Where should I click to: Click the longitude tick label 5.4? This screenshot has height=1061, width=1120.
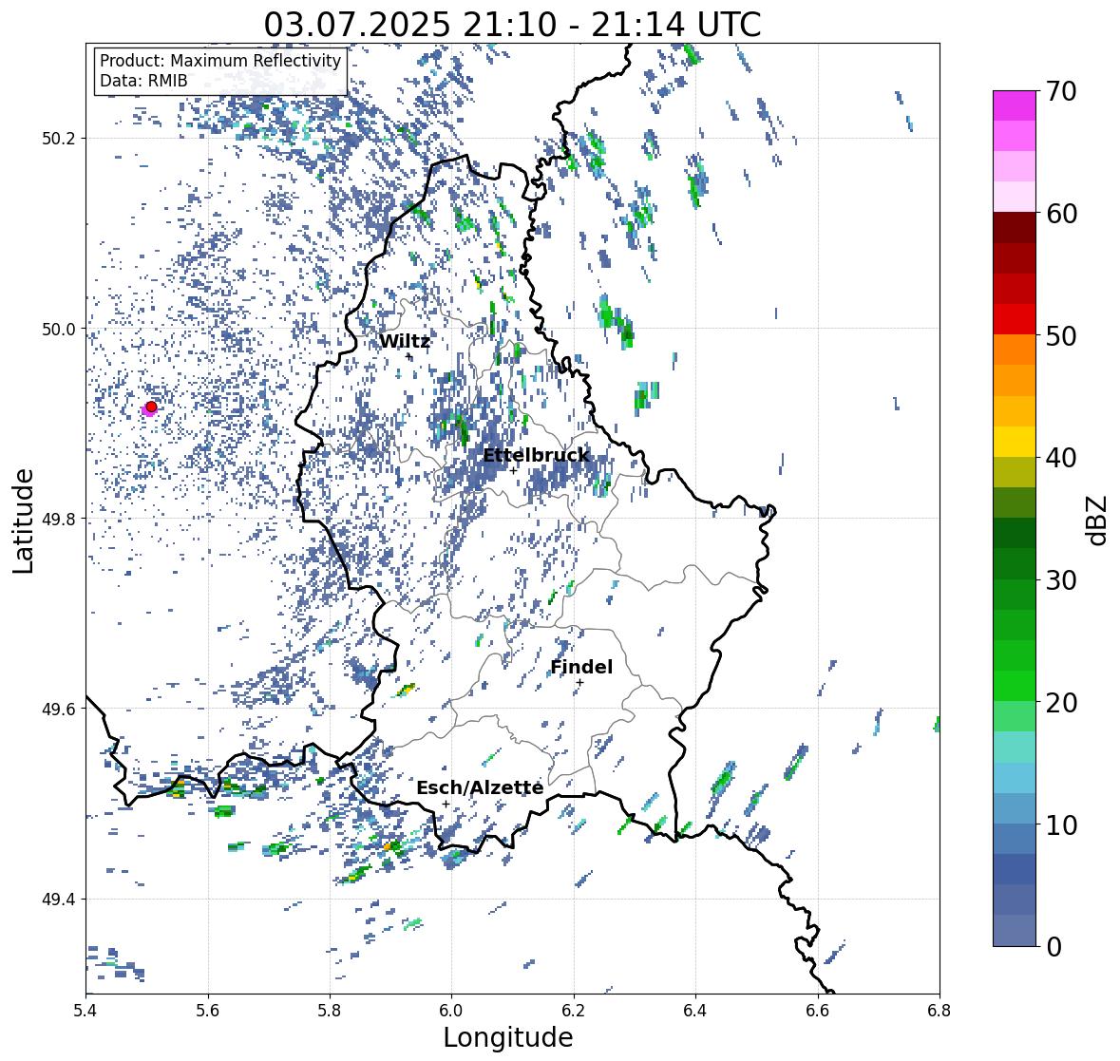pyautogui.click(x=85, y=1010)
